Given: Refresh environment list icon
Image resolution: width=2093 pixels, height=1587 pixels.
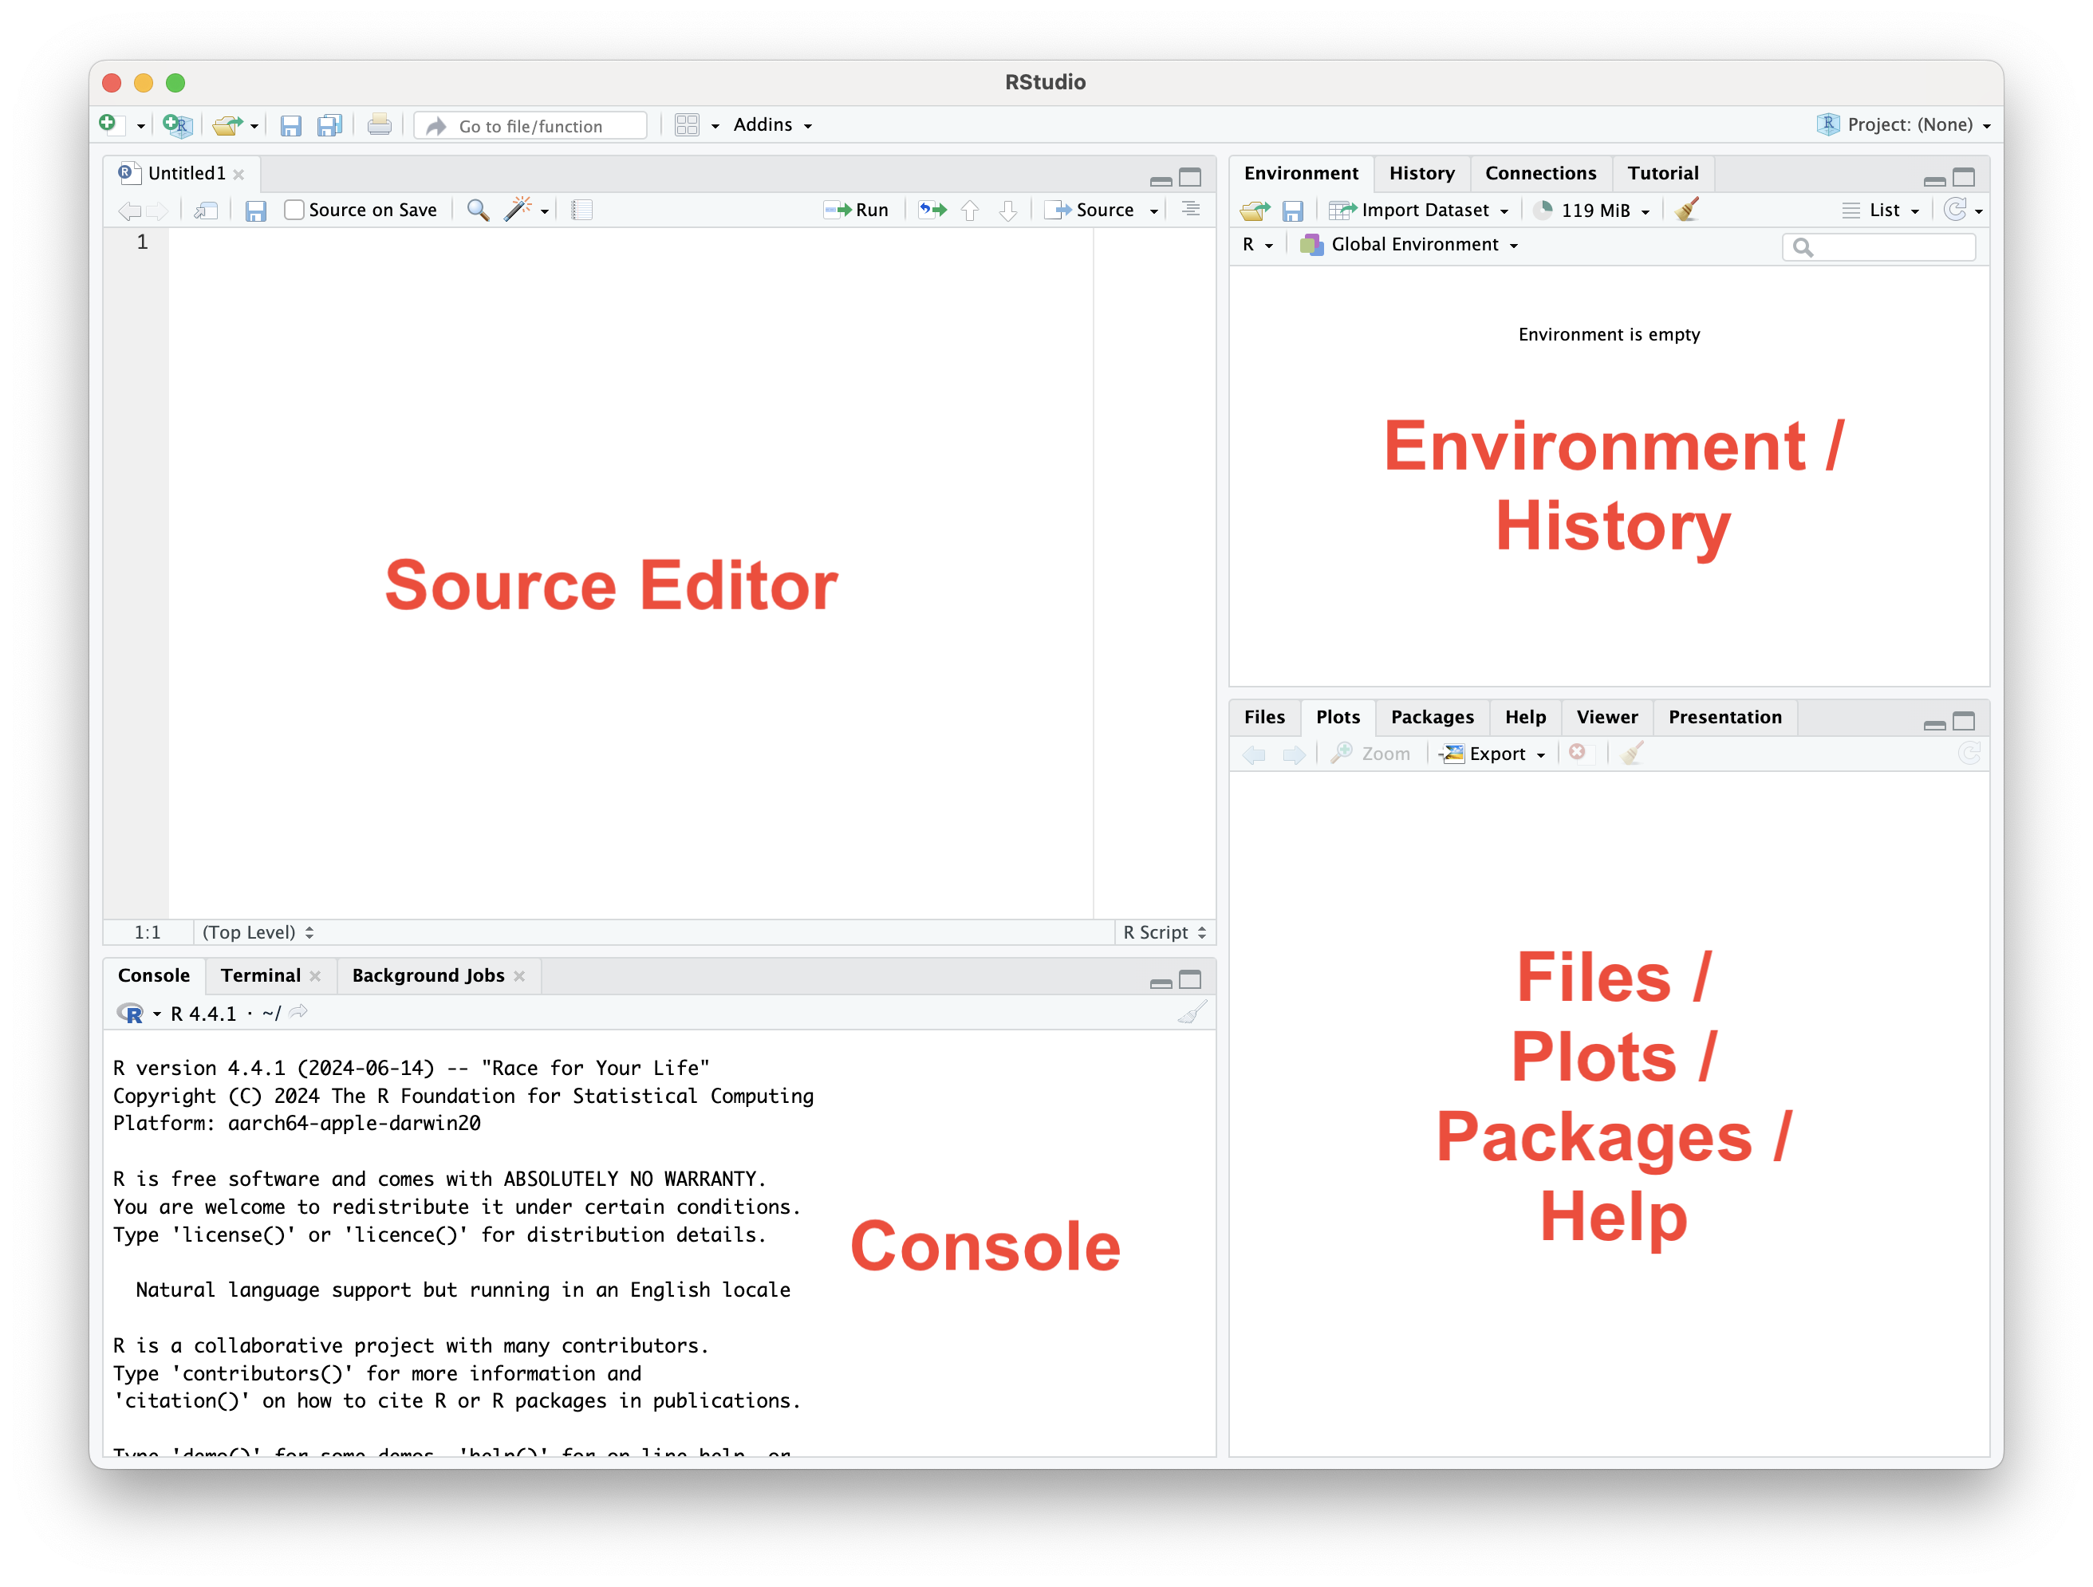Looking at the screenshot, I should point(1954,209).
